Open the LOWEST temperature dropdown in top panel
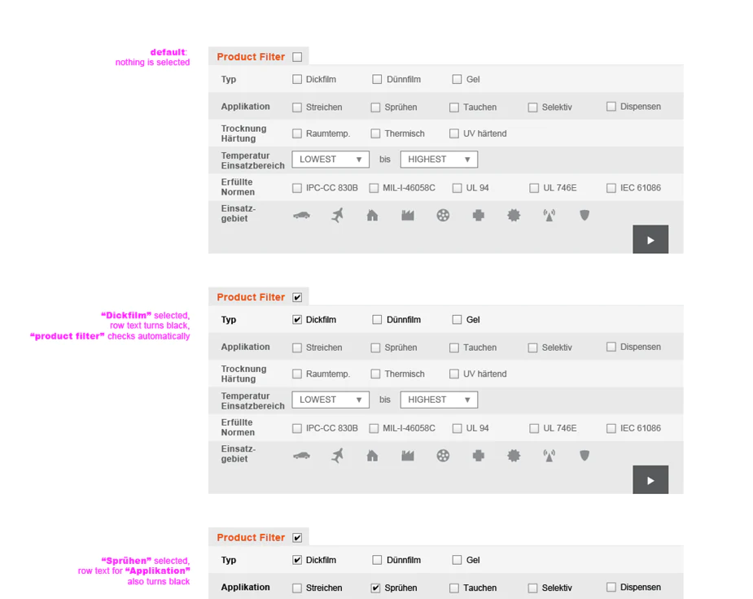This screenshot has height=599, width=753. click(x=331, y=160)
